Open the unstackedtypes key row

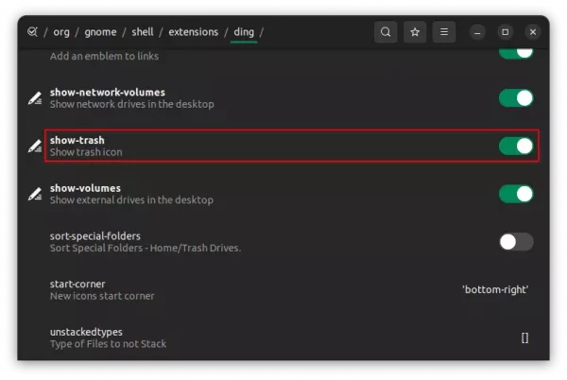point(283,337)
